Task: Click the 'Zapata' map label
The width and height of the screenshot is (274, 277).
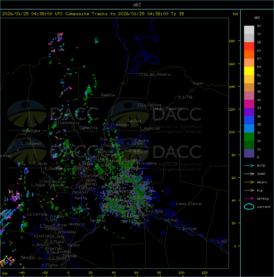Action: coord(73,245)
